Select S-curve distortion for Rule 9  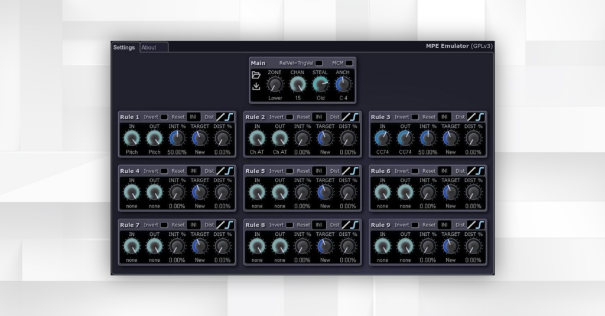480,225
